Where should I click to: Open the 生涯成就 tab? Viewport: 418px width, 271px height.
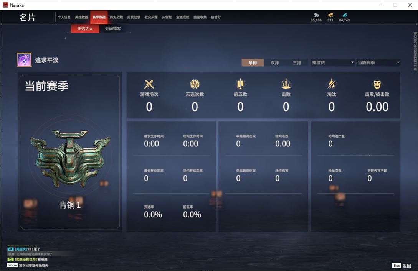183,17
